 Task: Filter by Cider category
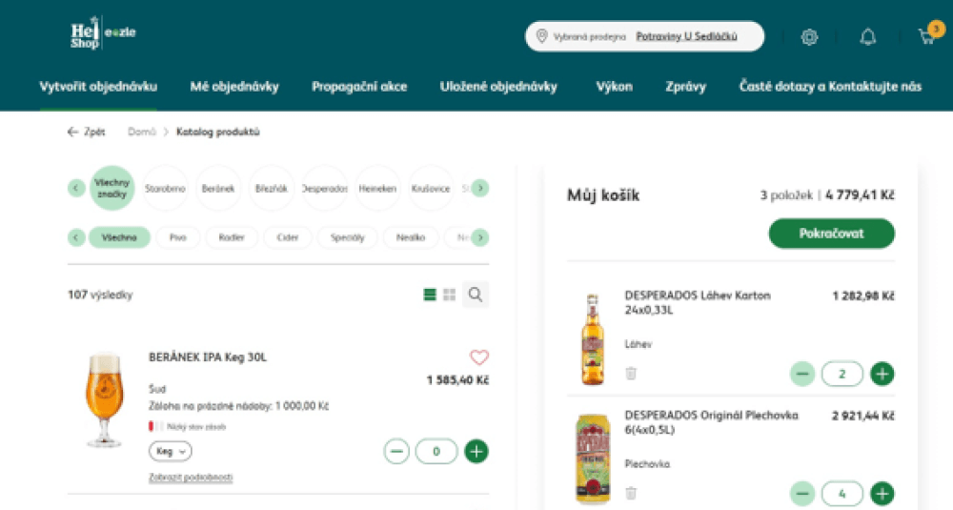coord(288,237)
